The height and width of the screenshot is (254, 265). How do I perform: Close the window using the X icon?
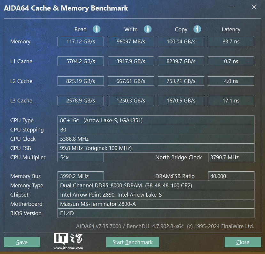[254, 7]
